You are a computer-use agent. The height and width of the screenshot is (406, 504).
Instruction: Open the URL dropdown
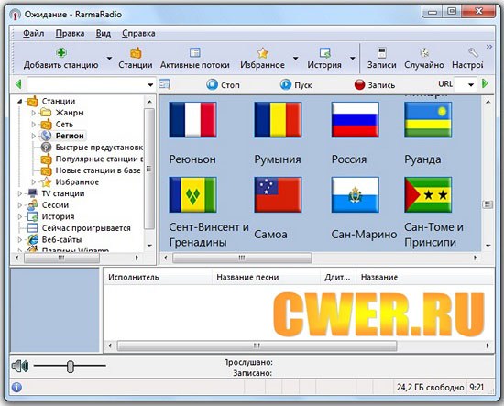pyautogui.click(x=471, y=85)
